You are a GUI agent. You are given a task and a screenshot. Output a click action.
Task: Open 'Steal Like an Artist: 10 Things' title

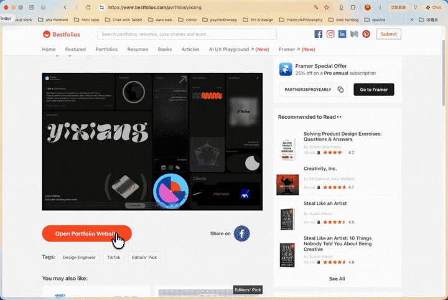click(x=337, y=244)
